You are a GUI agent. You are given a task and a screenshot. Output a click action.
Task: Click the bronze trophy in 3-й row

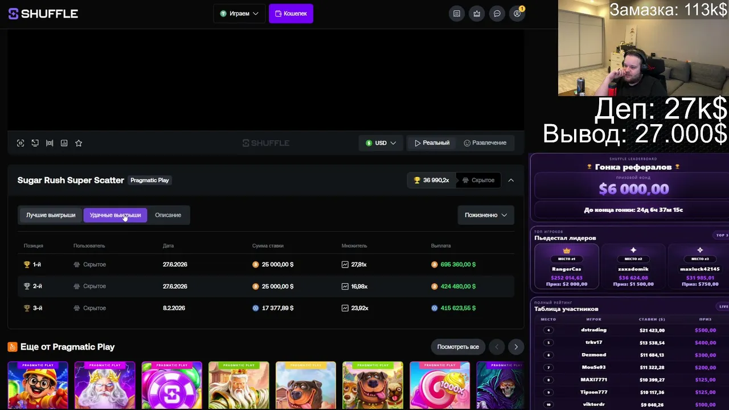(x=27, y=308)
